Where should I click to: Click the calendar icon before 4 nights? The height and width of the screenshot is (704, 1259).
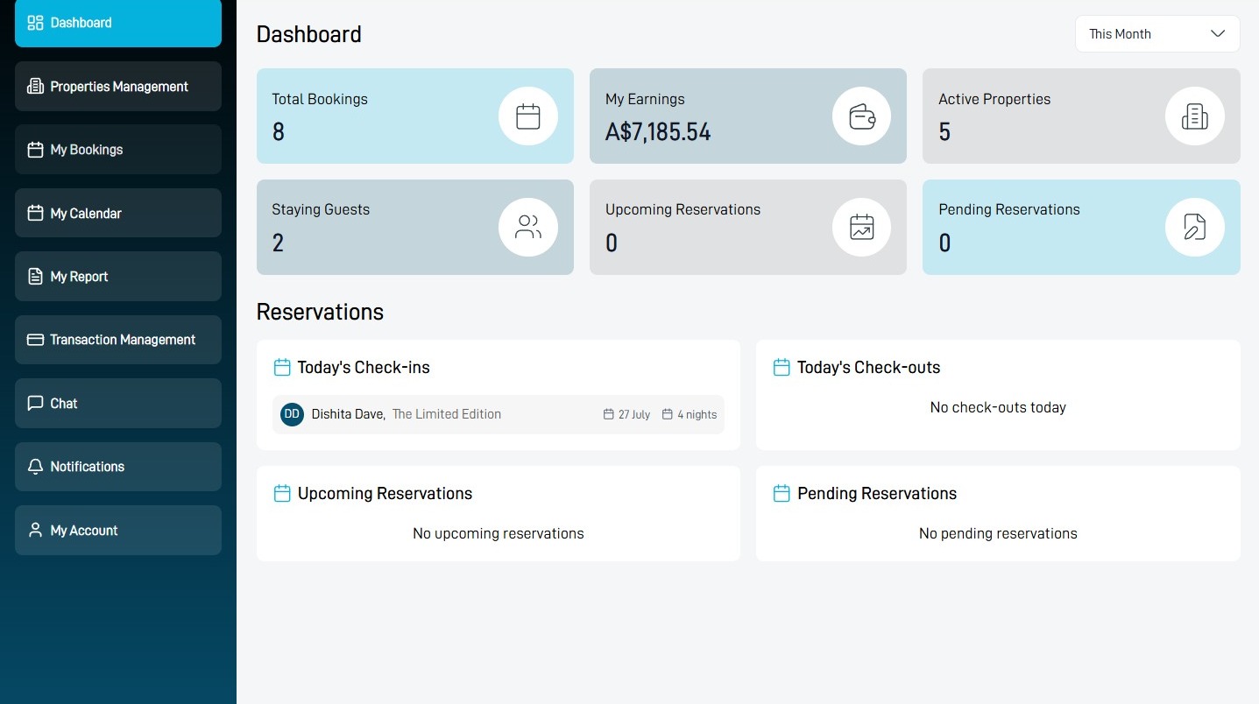click(668, 414)
